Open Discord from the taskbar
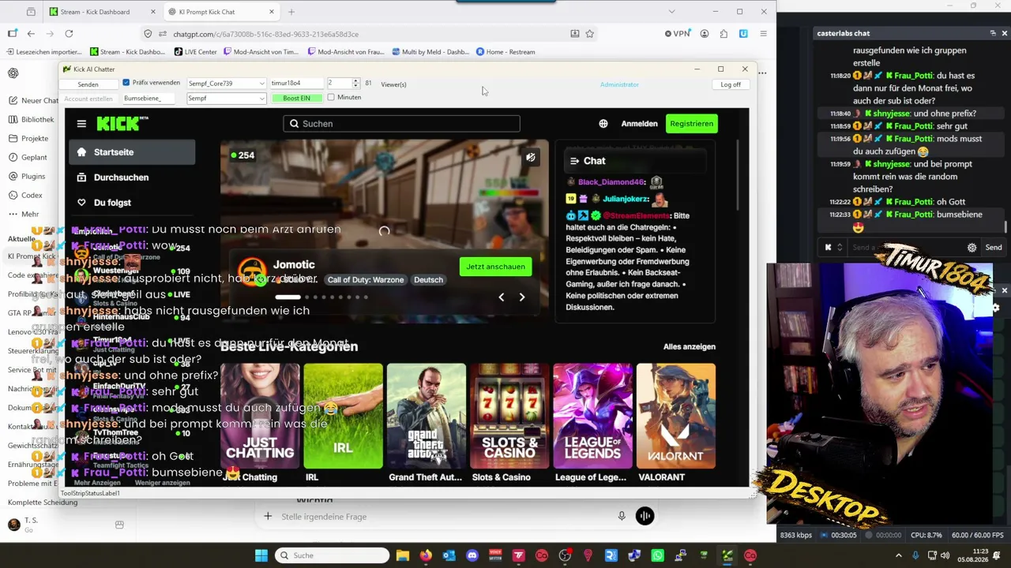The width and height of the screenshot is (1011, 568). [472, 555]
